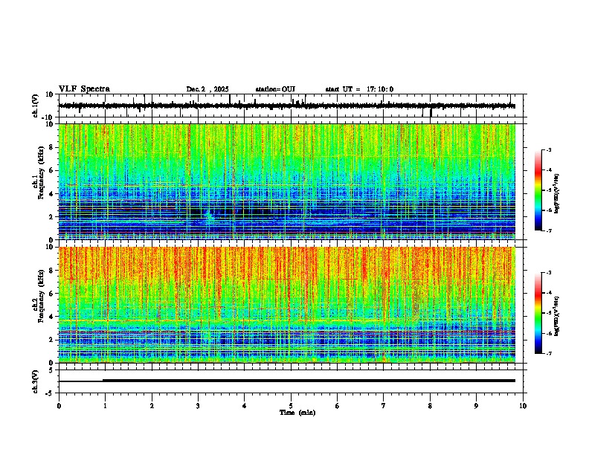Click time axis tick label '2'
Screen dimensions: 589x455
(x=152, y=406)
